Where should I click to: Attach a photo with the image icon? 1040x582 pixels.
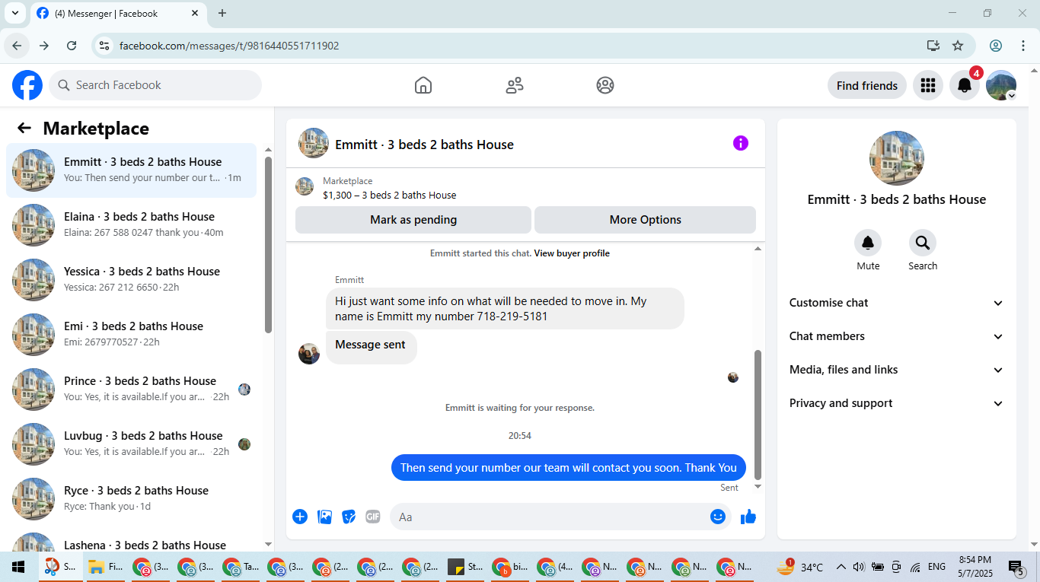(325, 517)
